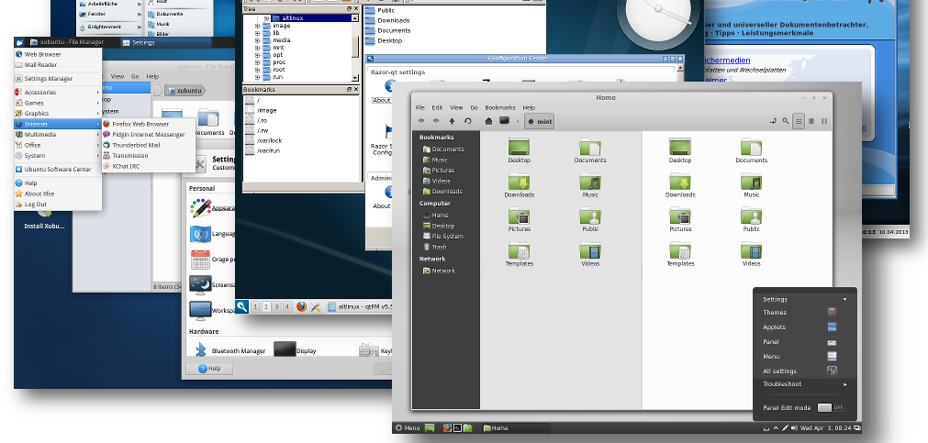
Task: Launch Firefox from the Mint bottom panel
Action: click(x=447, y=427)
